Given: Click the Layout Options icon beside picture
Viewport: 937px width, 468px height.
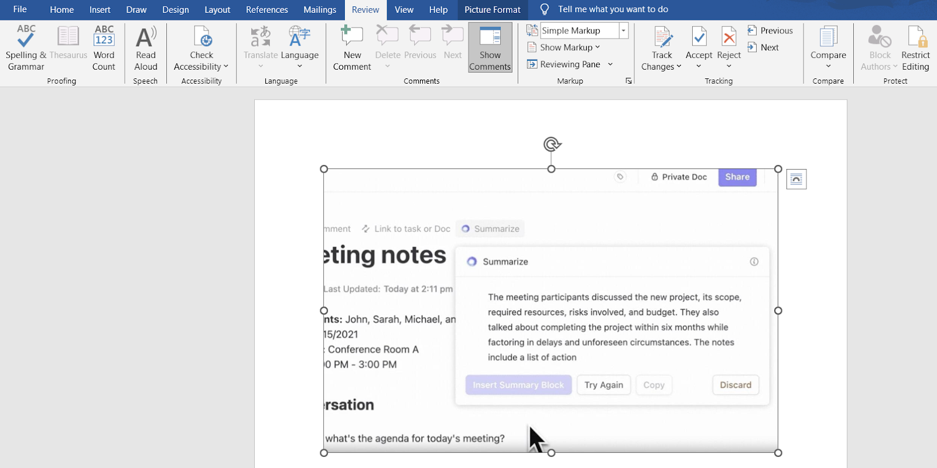Looking at the screenshot, I should coord(796,179).
